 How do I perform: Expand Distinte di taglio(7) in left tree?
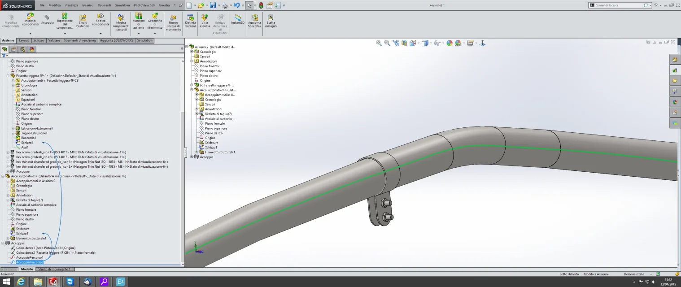pos(8,200)
